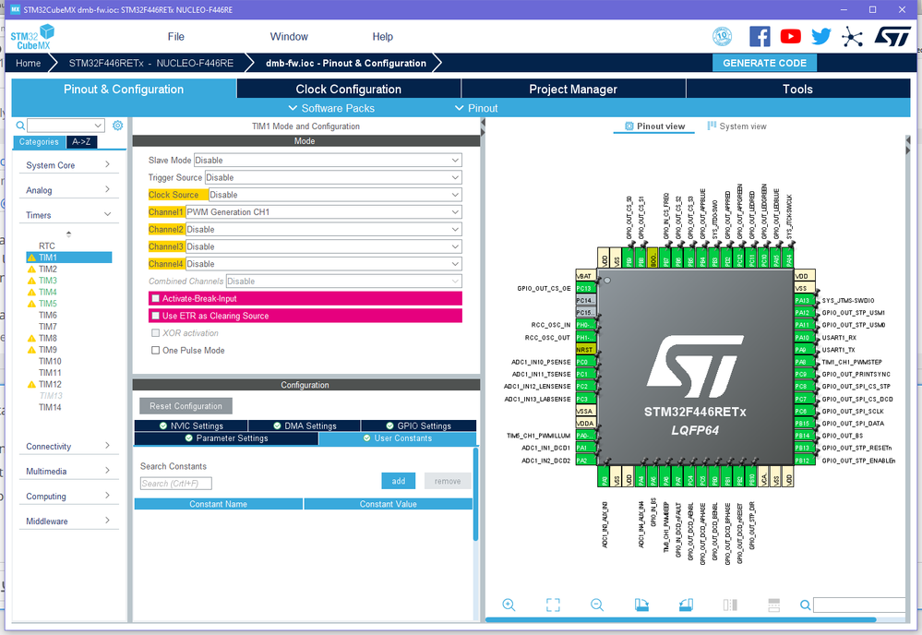The width and height of the screenshot is (922, 635).
Task: Zoom out on the pinout view
Action: tap(597, 605)
